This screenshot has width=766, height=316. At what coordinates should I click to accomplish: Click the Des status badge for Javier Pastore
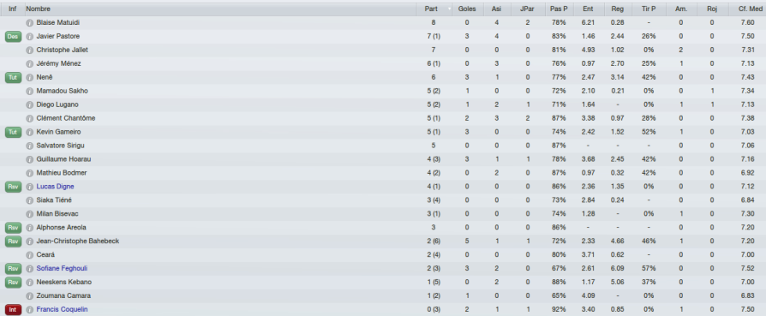coord(13,36)
